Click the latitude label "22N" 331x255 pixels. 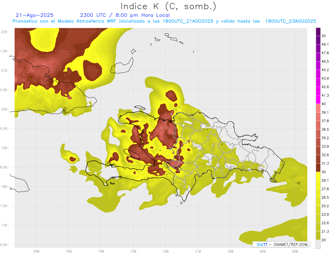[4, 32]
